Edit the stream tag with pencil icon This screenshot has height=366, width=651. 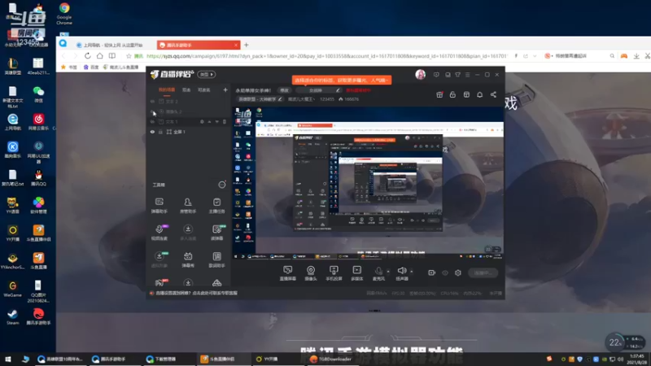(x=338, y=90)
